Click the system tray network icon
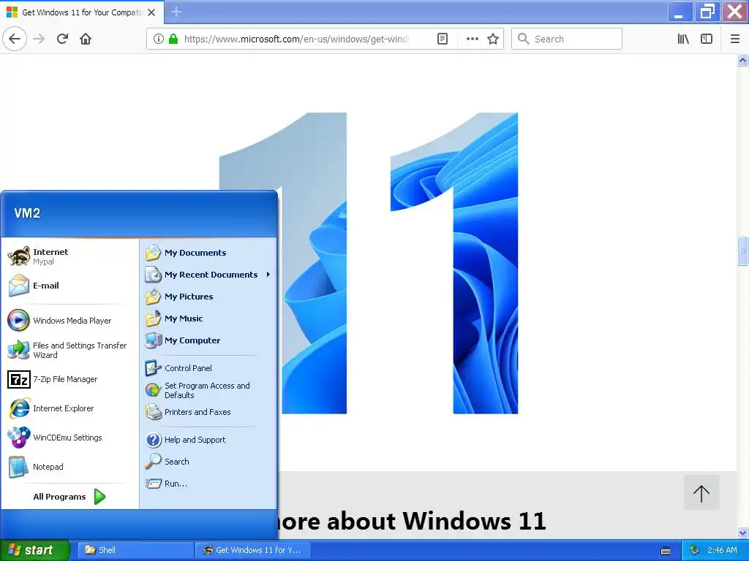This screenshot has height=561, width=749. click(x=695, y=550)
